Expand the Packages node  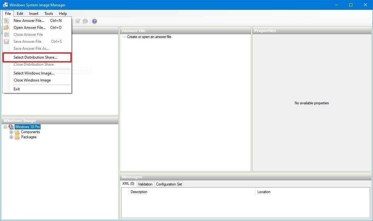coord(11,137)
